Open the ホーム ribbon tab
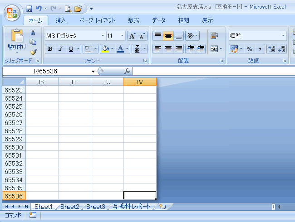Image resolution: width=295 pixels, height=222 pixels. click(35, 20)
